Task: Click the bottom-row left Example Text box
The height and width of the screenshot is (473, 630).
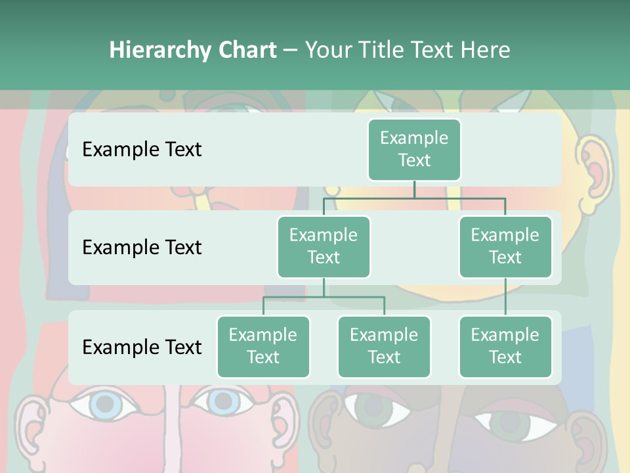Action: click(263, 347)
